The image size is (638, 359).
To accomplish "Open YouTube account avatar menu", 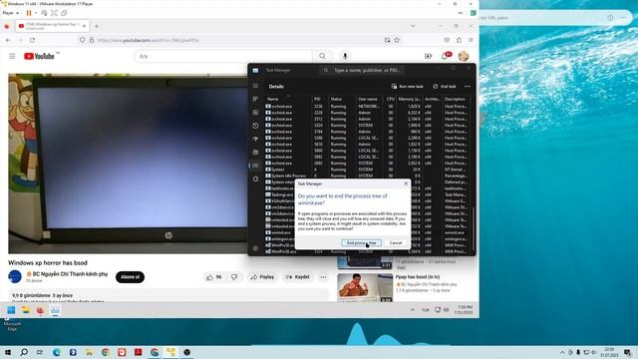I will coord(464,56).
